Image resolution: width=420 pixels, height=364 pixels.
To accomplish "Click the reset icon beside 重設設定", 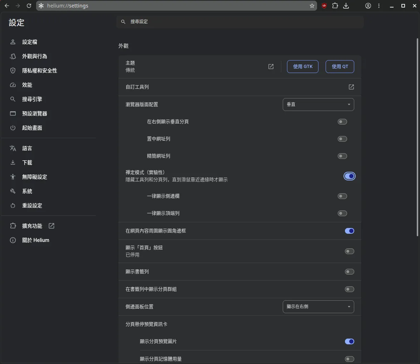I will tap(13, 205).
